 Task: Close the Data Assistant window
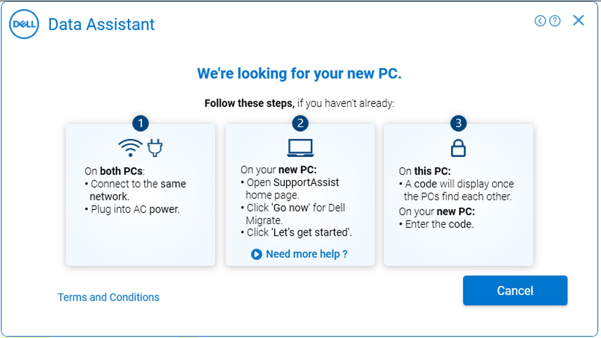(x=578, y=20)
